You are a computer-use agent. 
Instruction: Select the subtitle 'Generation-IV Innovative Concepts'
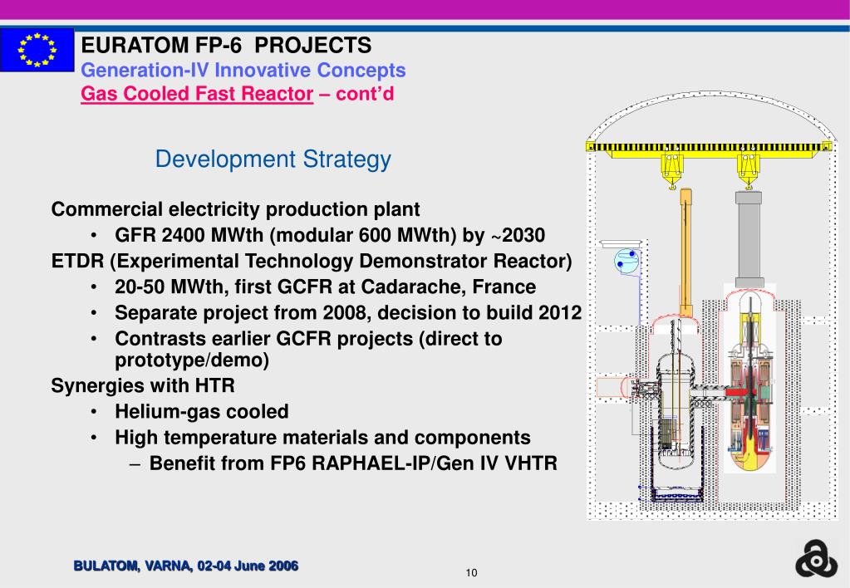(x=243, y=70)
